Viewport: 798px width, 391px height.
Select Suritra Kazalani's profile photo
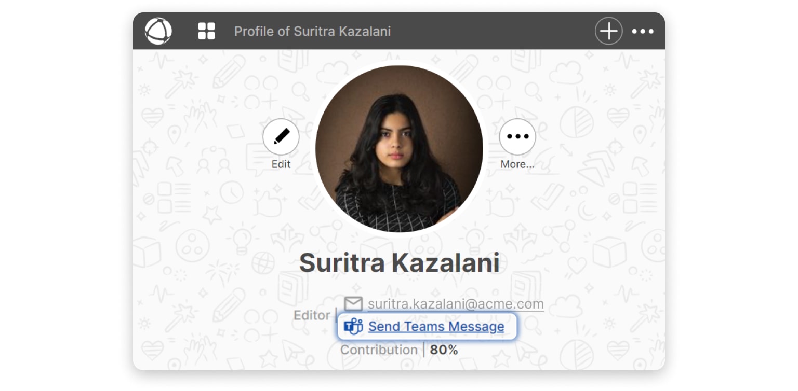399,149
